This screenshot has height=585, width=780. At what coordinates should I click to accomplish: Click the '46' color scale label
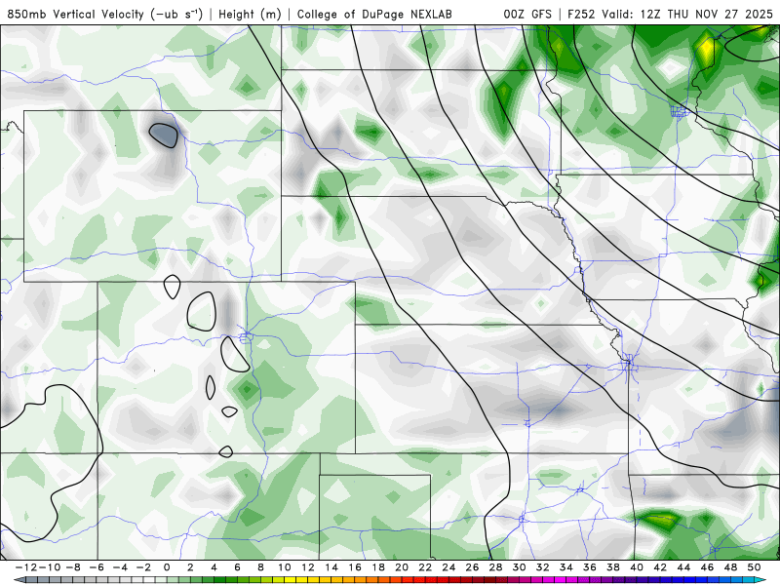[708, 567]
